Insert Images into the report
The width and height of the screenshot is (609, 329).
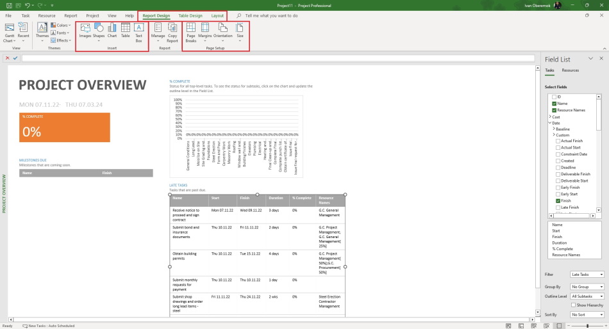(x=85, y=31)
